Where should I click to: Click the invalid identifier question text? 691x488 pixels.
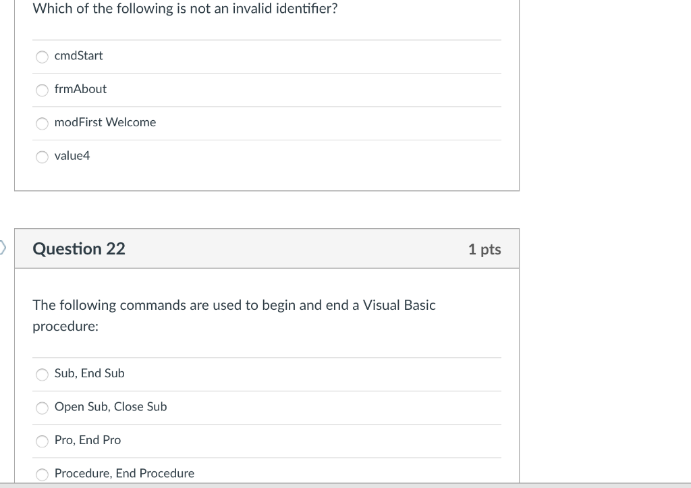(185, 8)
